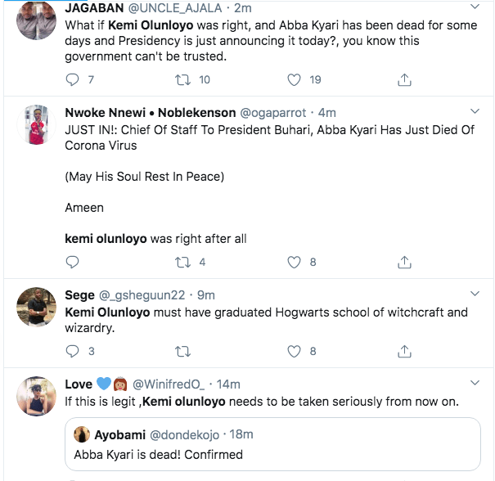Retweet JAGABAN's tweet with 10 retweets
The width and height of the screenshot is (495, 481).
click(184, 79)
